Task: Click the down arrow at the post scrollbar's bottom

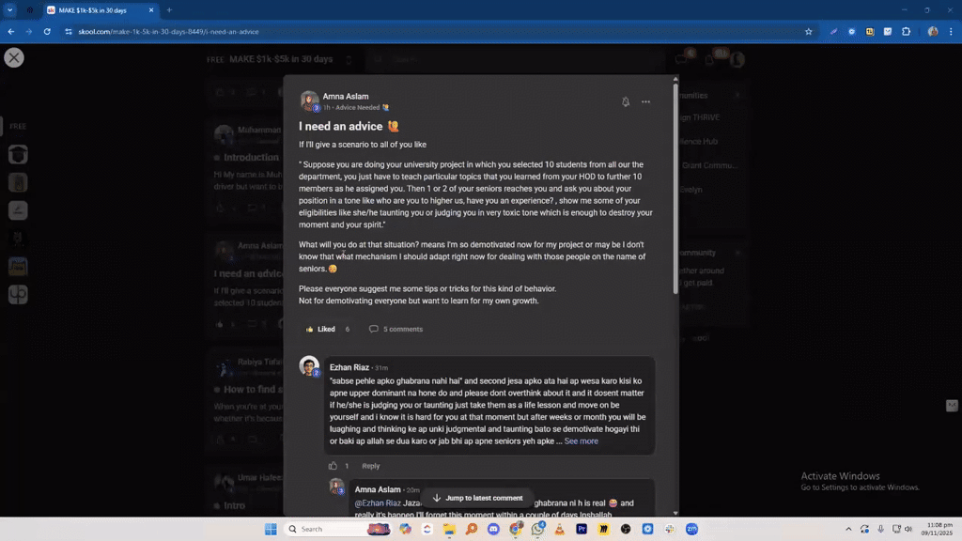Action: click(675, 513)
